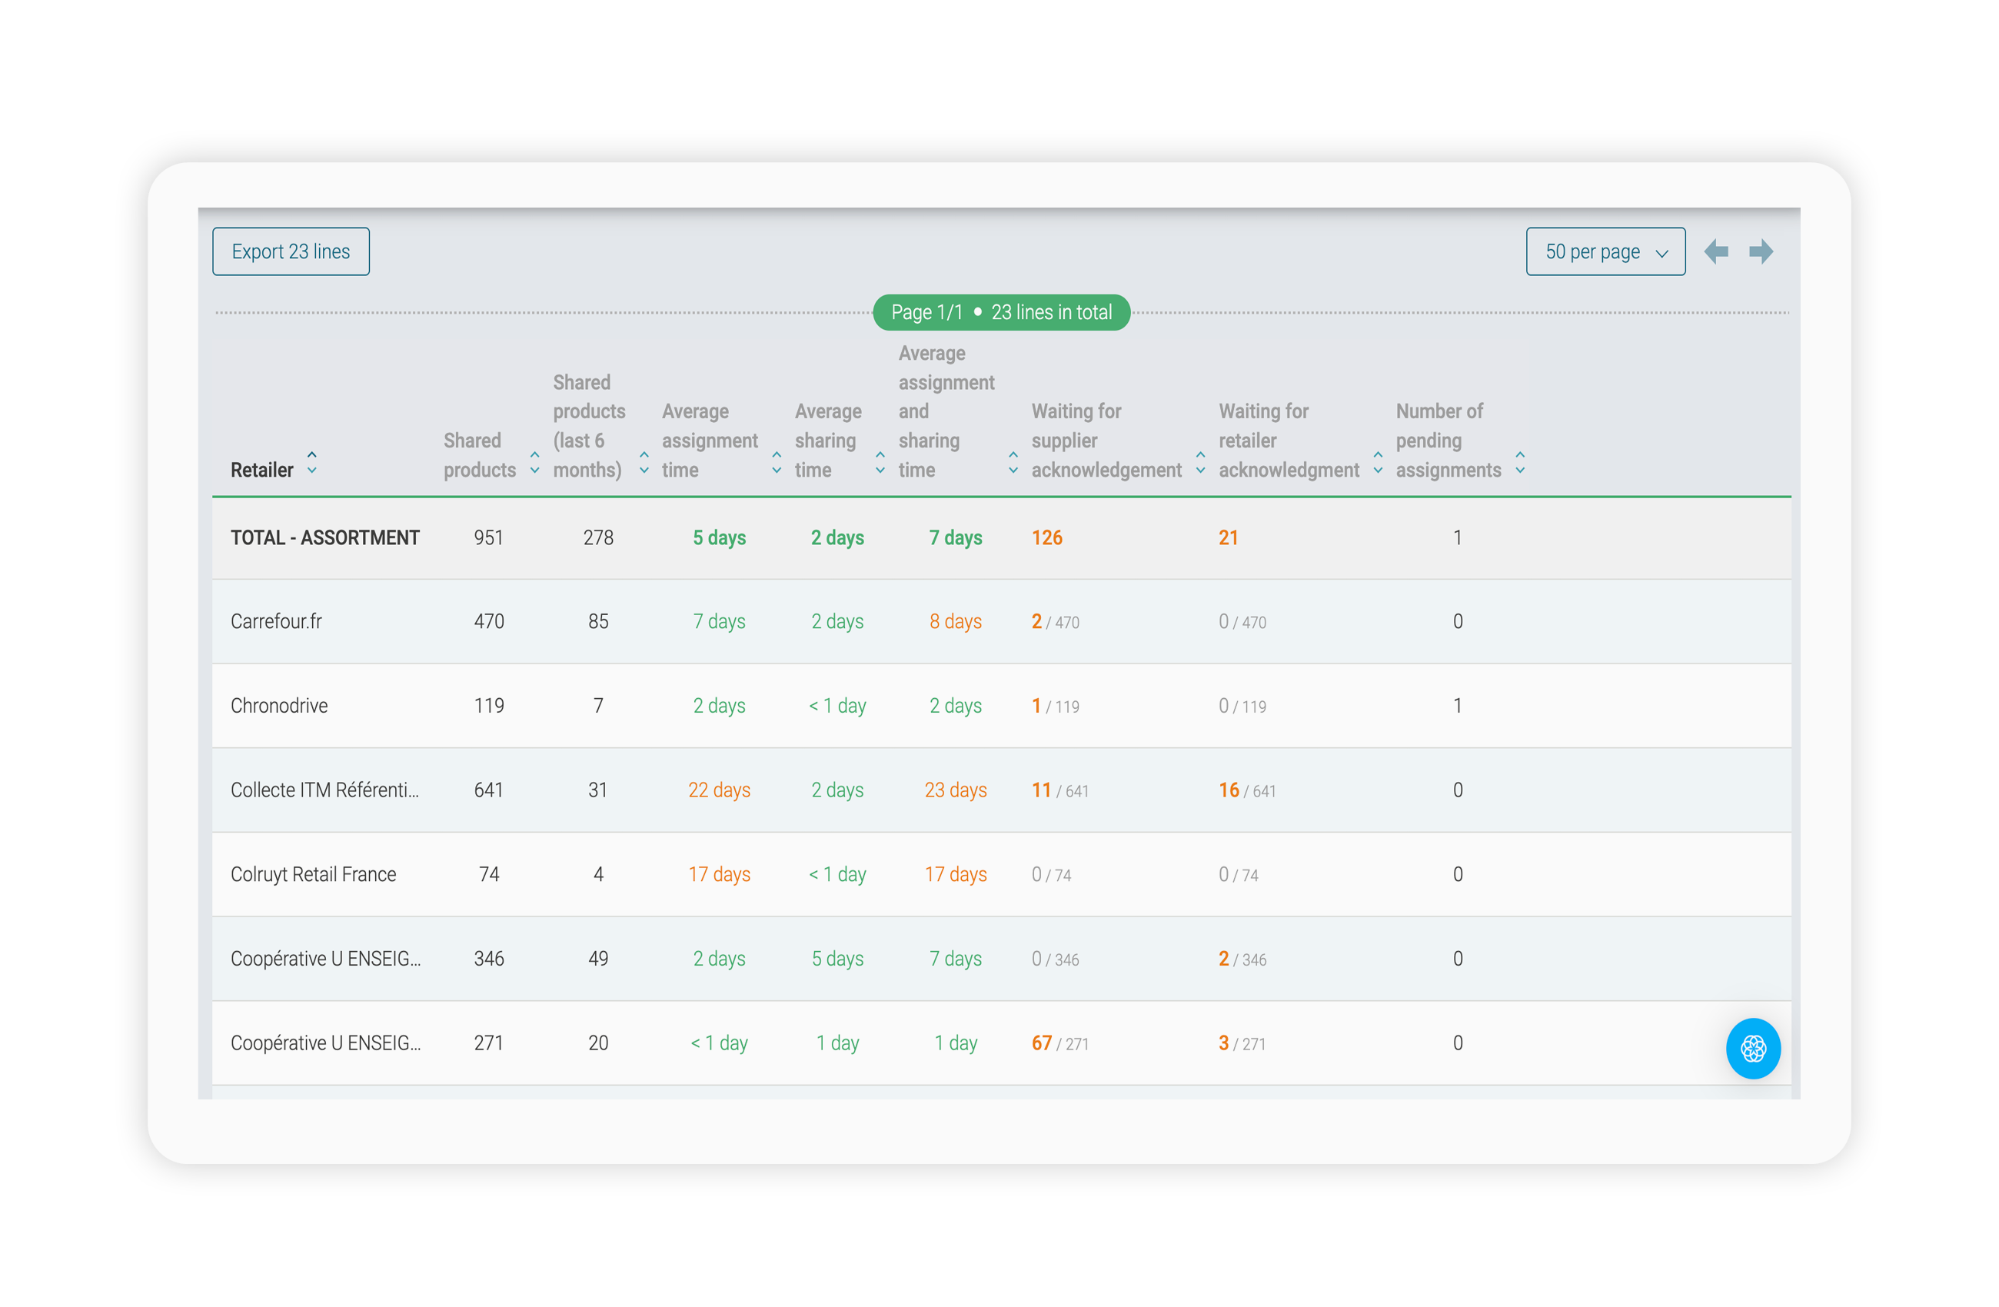Click the Shared products column header text

point(480,455)
